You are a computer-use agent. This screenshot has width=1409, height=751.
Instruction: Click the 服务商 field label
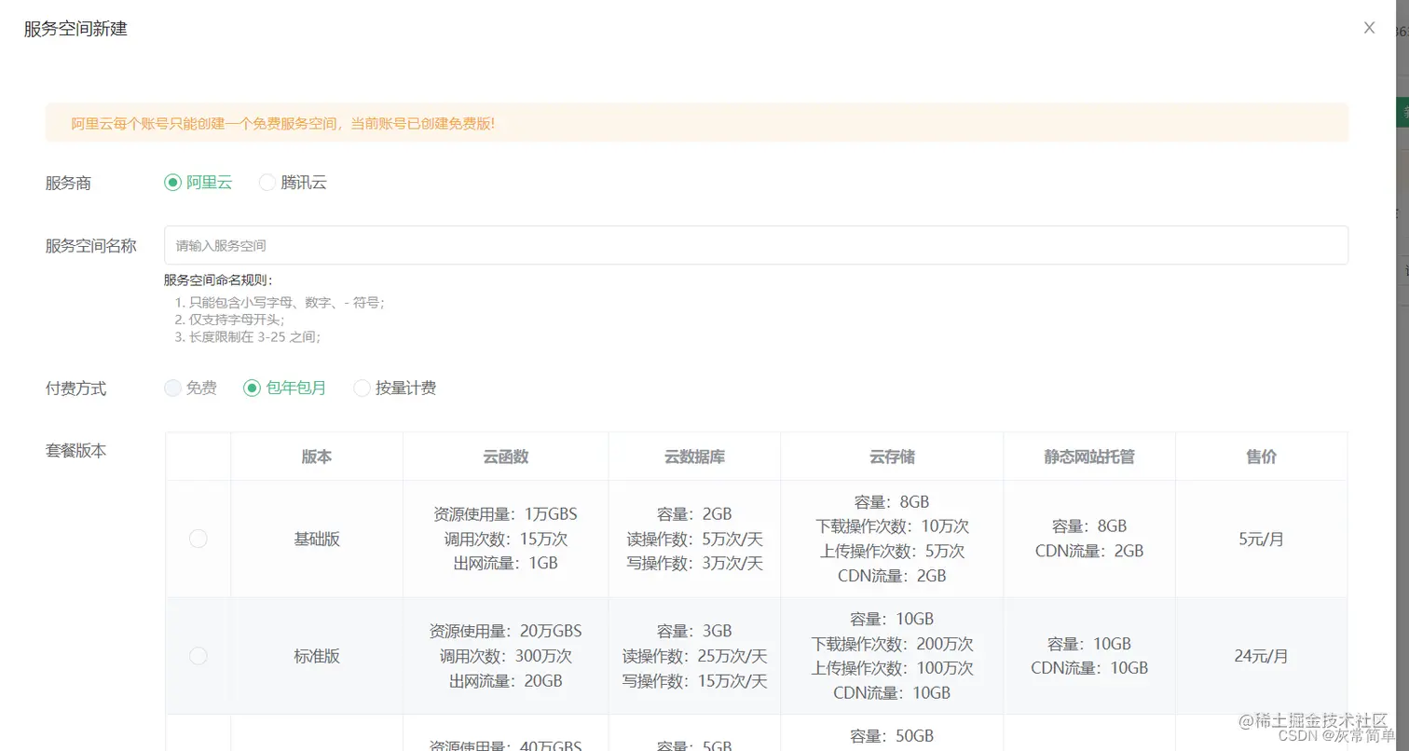point(68,184)
